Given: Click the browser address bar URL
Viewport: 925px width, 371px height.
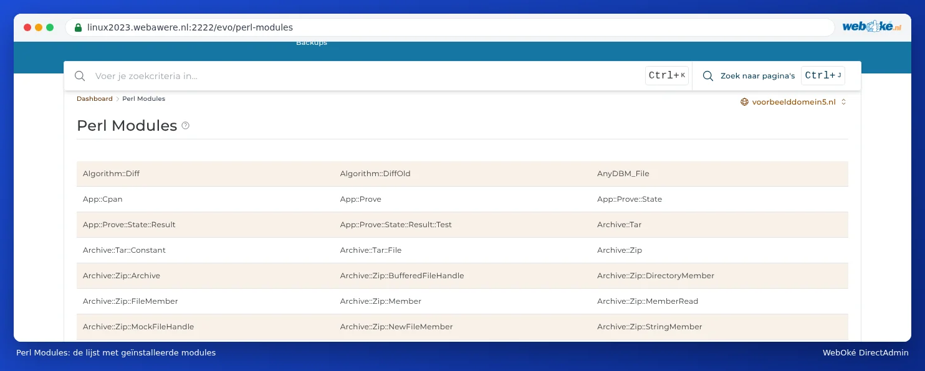Looking at the screenshot, I should 190,27.
